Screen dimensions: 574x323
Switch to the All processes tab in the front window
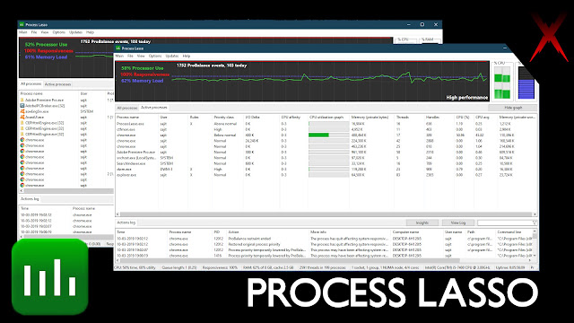[127, 108]
